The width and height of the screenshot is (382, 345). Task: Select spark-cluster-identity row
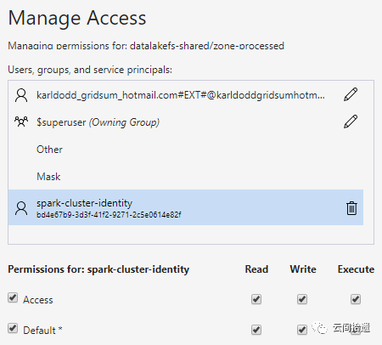pyautogui.click(x=186, y=207)
